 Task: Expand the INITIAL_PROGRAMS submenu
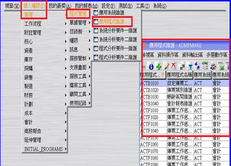pos(44,149)
